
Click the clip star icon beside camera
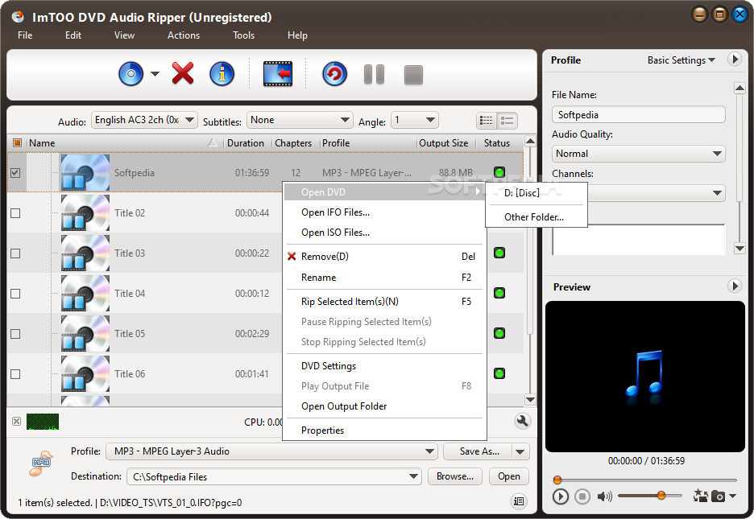700,496
